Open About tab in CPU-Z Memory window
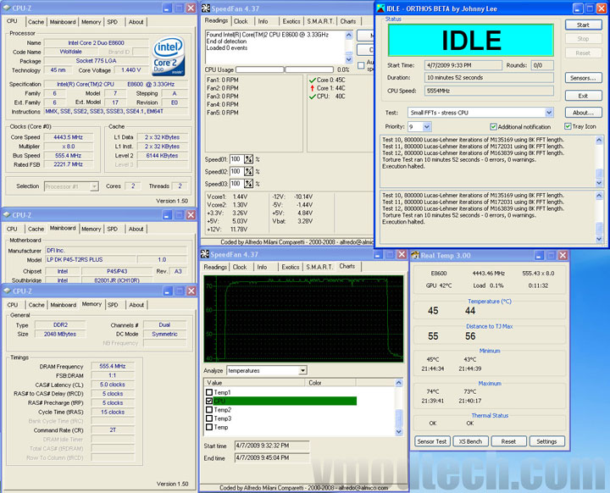The image size is (610, 493). (x=136, y=305)
